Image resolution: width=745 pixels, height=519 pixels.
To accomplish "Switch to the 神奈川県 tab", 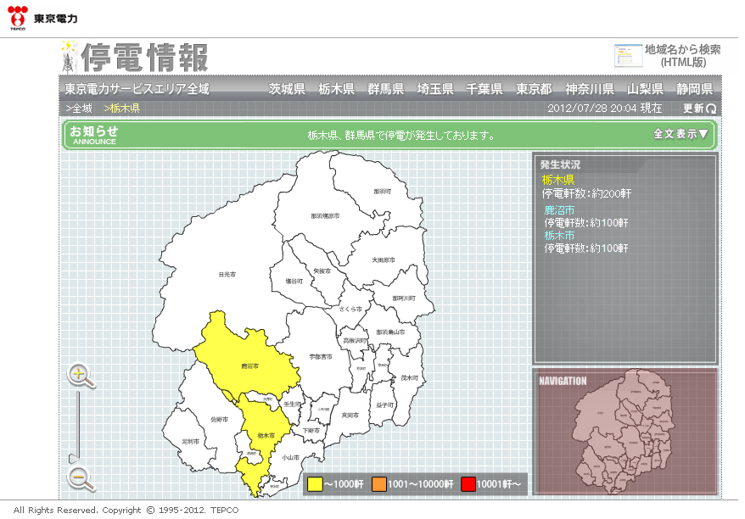I will point(589,89).
